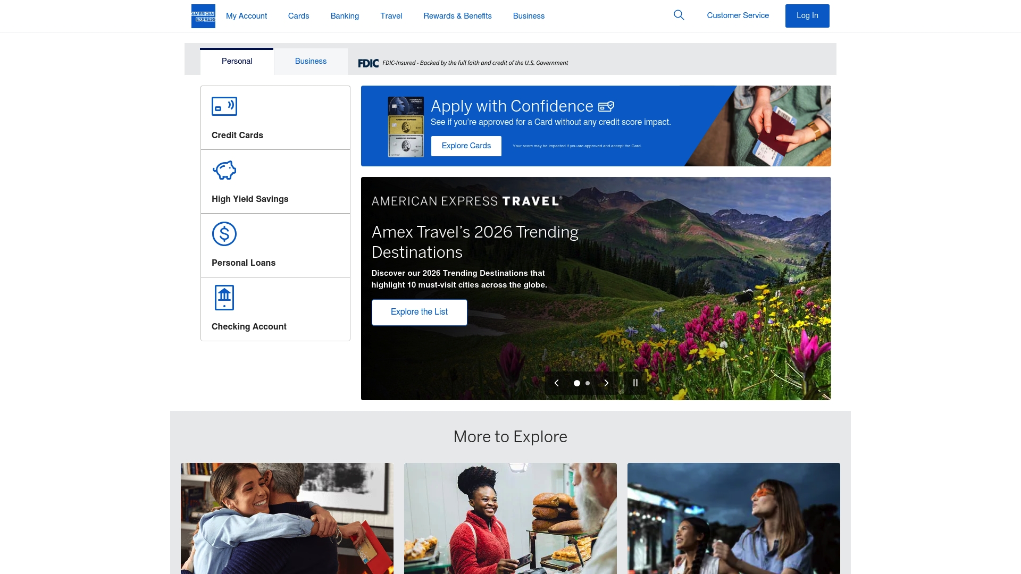Advance to the next carousel slide

(x=606, y=383)
